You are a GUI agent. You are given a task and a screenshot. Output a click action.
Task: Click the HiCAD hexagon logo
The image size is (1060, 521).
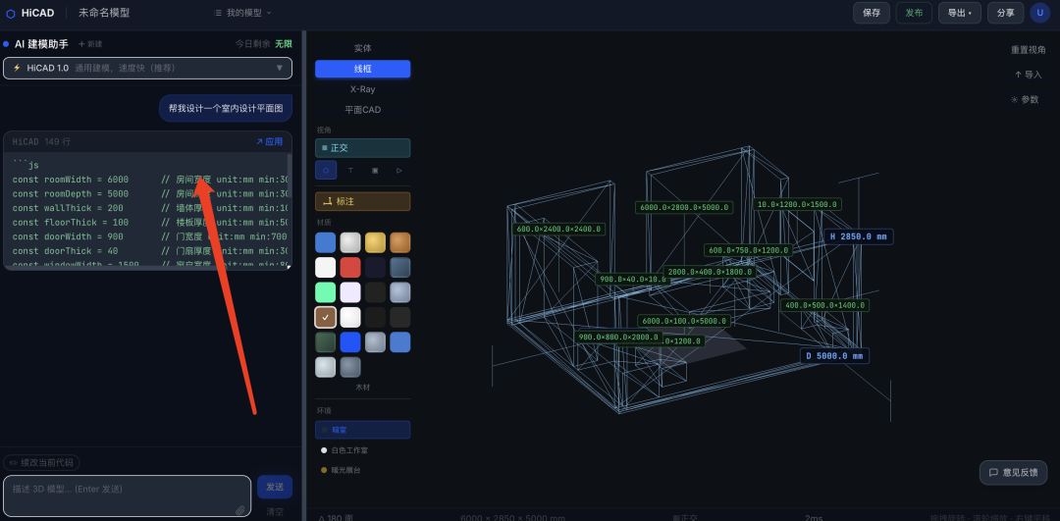10,13
